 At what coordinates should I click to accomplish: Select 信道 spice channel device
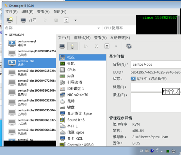[x=83, y=132]
